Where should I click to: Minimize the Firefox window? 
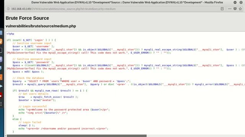click(235, 2)
